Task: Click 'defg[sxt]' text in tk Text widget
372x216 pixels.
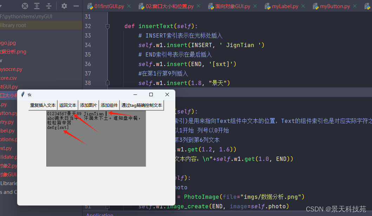Action: coord(58,127)
